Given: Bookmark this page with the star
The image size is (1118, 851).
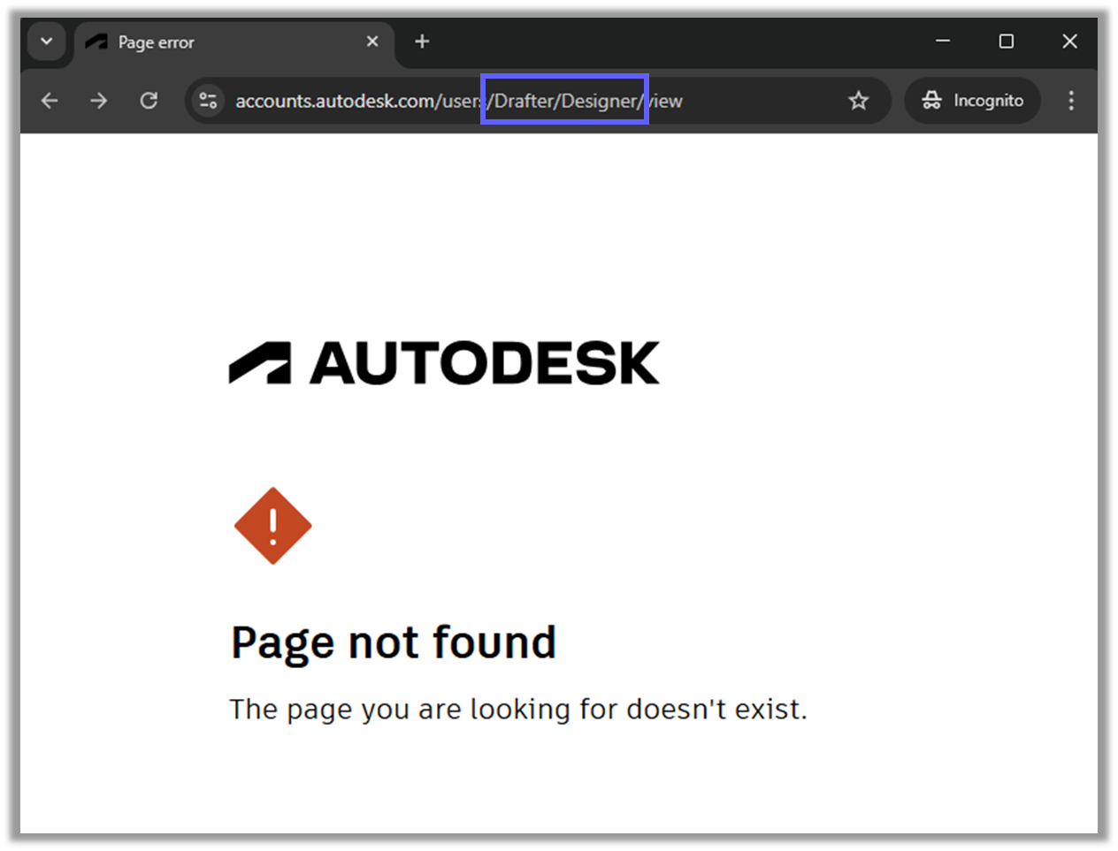Looking at the screenshot, I should (858, 101).
